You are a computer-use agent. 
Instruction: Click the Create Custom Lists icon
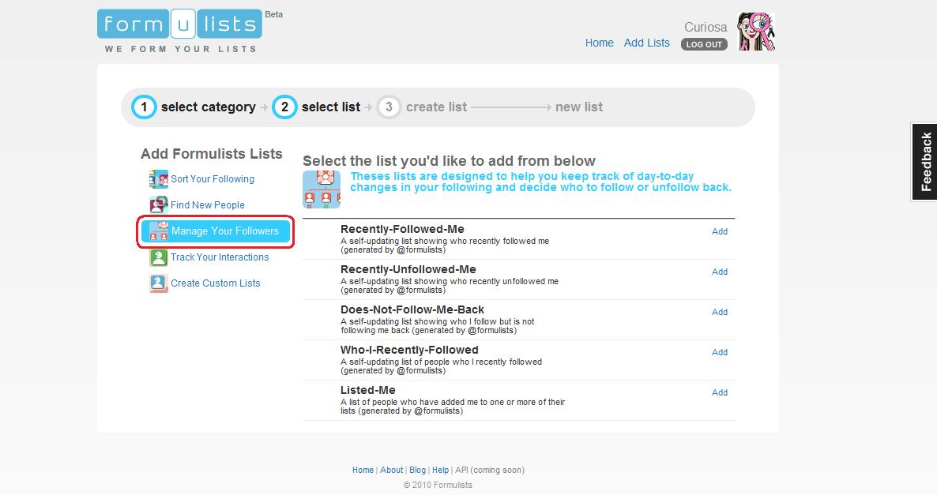point(159,283)
